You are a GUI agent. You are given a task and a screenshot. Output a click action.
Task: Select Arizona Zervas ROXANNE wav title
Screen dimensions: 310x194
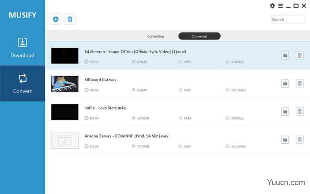pyautogui.click(x=126, y=136)
